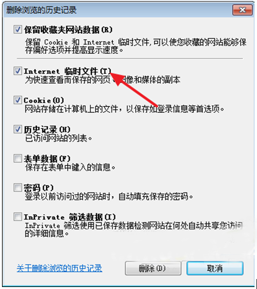This screenshot has height=289, width=257.
Task: Check the 密码(P) checkbox box
Action: click(x=18, y=188)
